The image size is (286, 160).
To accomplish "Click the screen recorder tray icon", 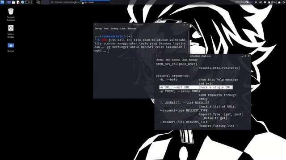I will pyautogui.click(x=247, y=2).
